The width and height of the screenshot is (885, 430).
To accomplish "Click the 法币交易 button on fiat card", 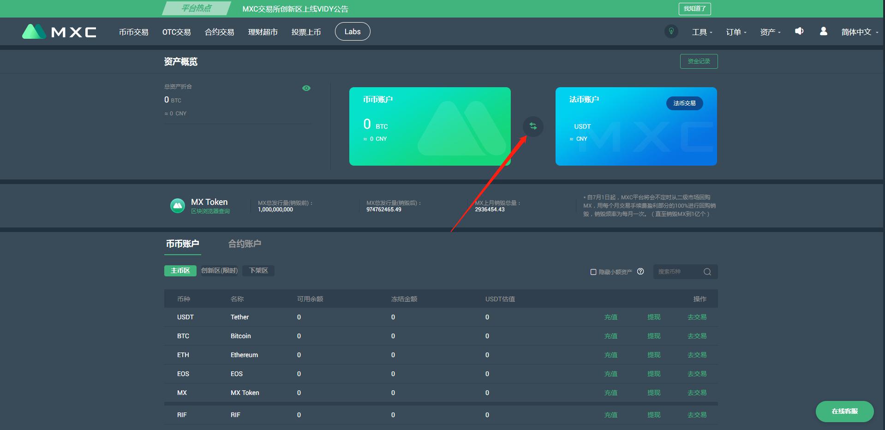I will 685,103.
